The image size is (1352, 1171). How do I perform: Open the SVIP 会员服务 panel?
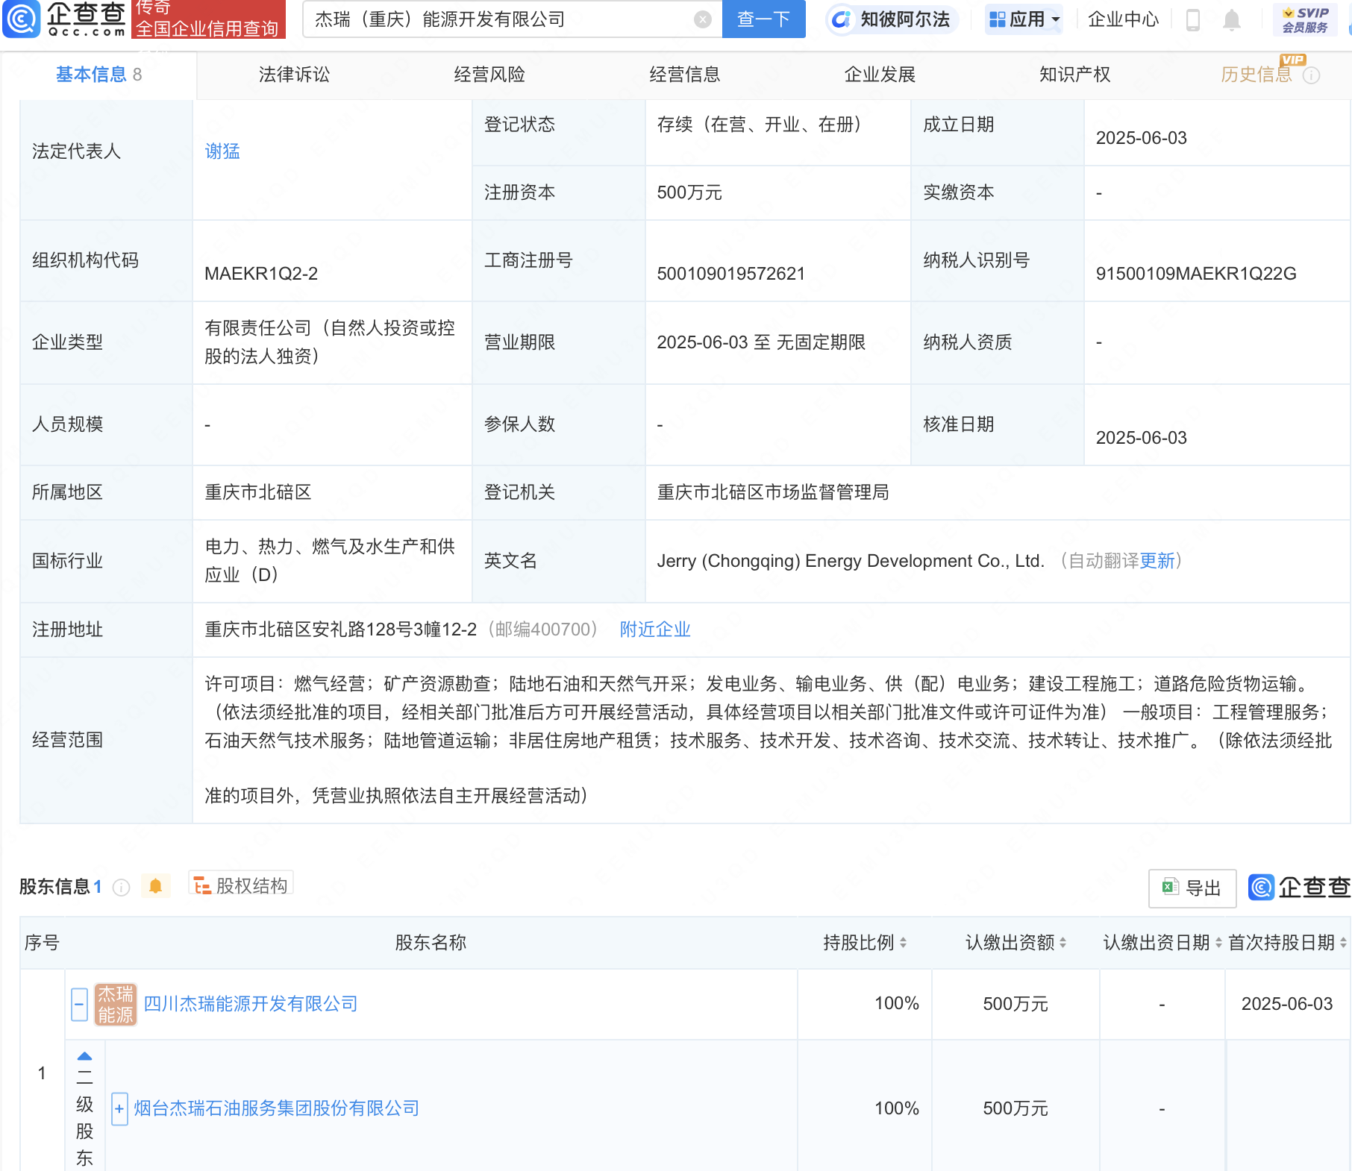coord(1304,19)
